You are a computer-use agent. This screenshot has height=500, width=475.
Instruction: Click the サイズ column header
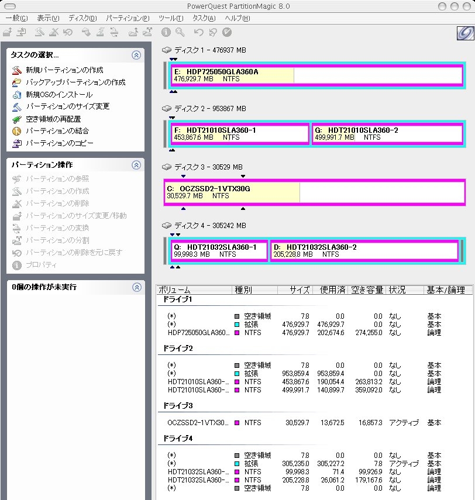(x=295, y=290)
